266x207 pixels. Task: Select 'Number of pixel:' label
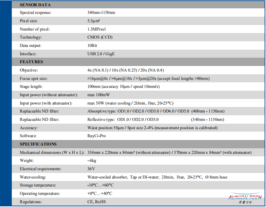(35, 29)
